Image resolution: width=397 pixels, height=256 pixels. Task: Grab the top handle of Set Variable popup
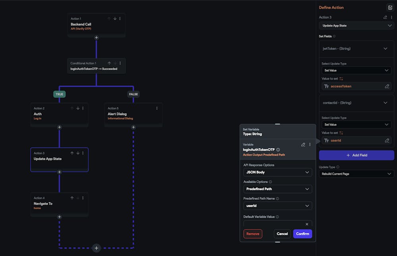point(278,124)
